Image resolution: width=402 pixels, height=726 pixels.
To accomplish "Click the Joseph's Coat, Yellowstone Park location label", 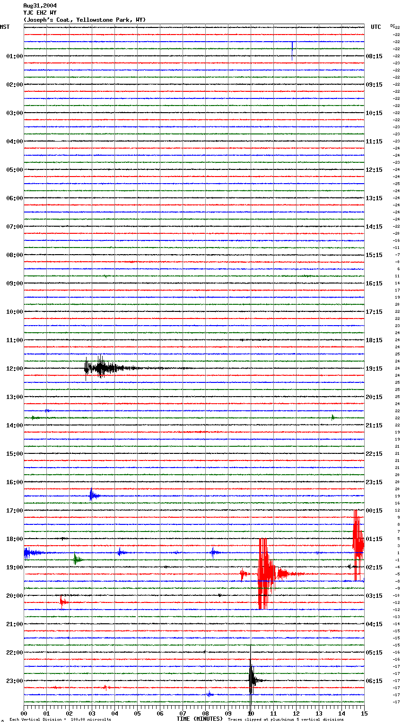I will pyautogui.click(x=85, y=20).
